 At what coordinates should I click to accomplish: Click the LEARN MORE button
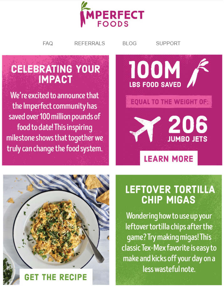point(169,159)
